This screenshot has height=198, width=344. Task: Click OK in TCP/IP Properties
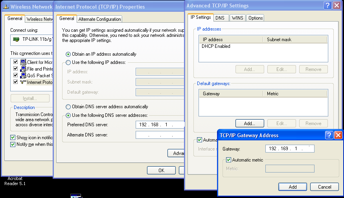[161, 171]
